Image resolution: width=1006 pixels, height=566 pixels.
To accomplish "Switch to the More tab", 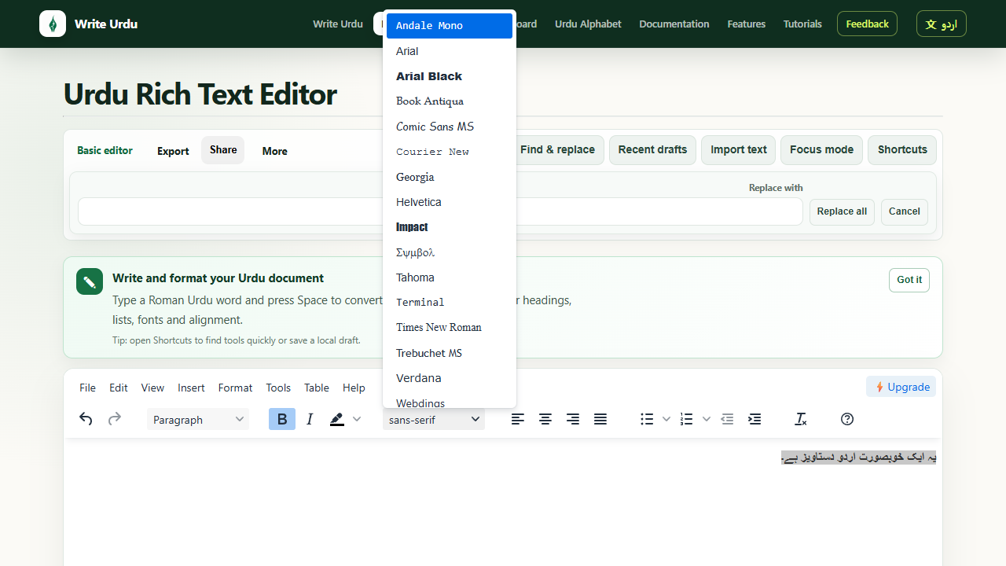I will point(275,151).
